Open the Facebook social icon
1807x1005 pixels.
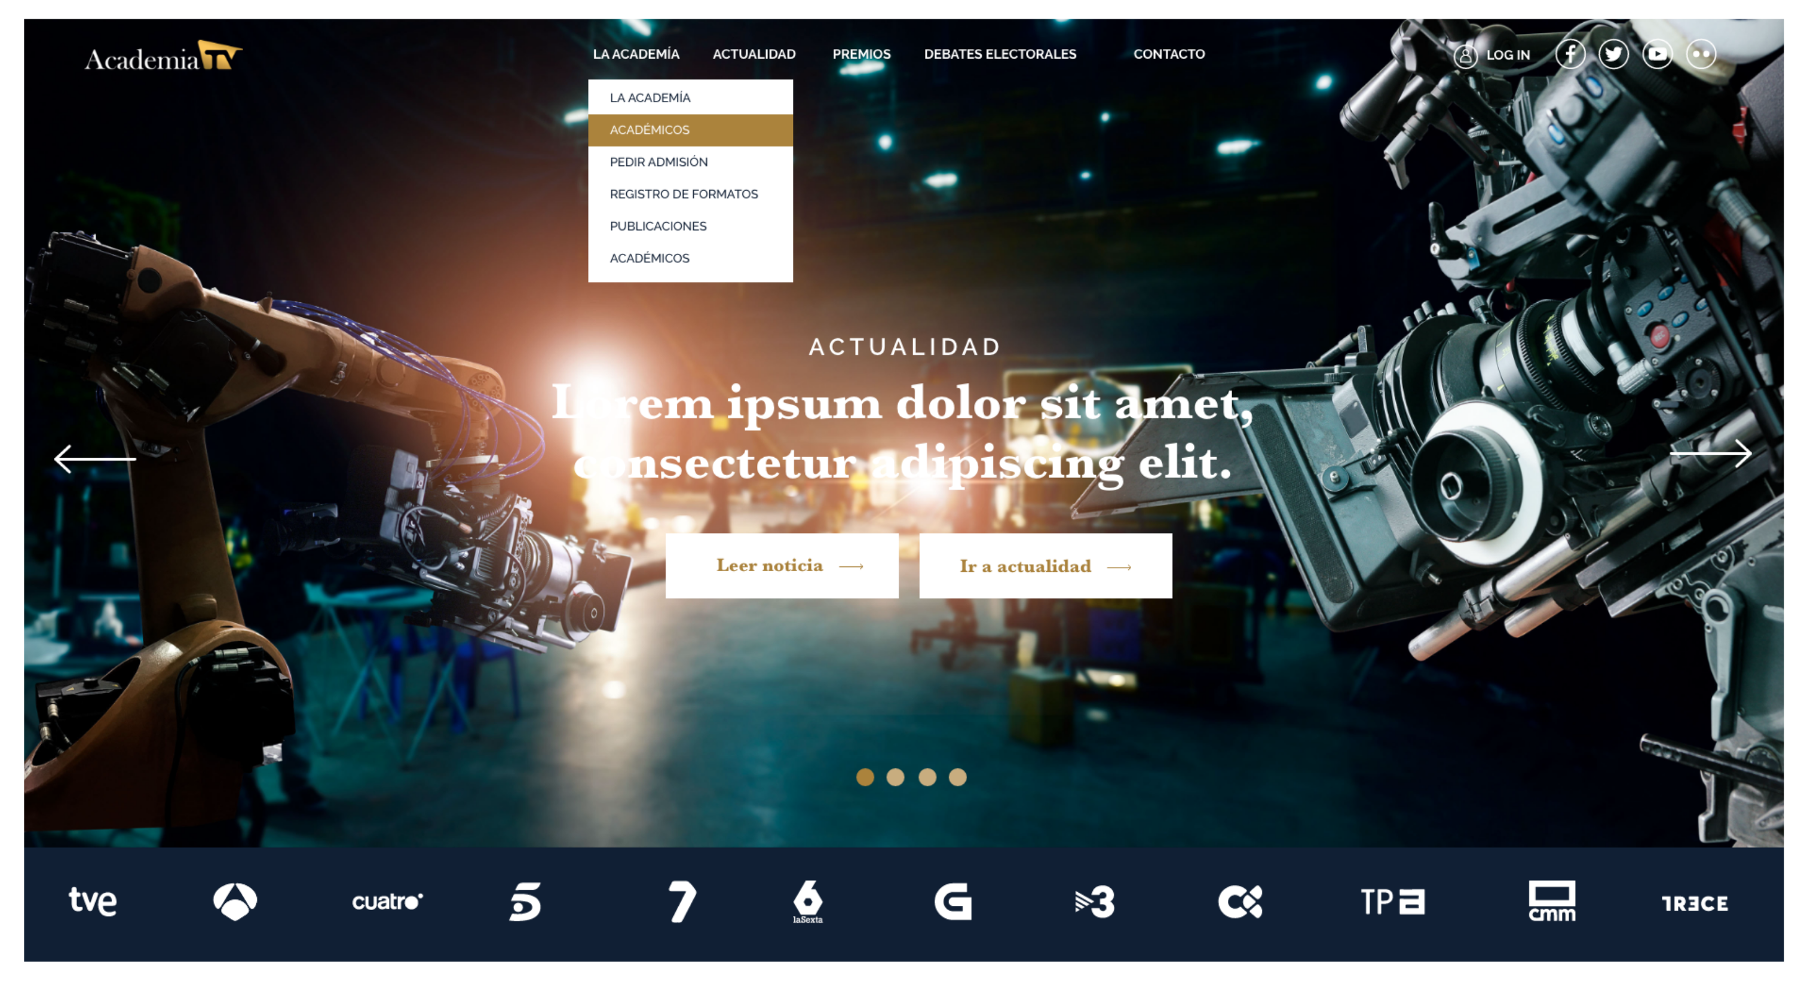[1570, 55]
